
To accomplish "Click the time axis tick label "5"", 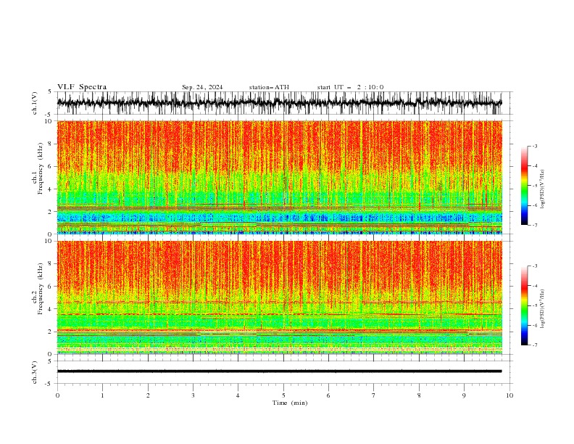I will (x=283, y=395).
